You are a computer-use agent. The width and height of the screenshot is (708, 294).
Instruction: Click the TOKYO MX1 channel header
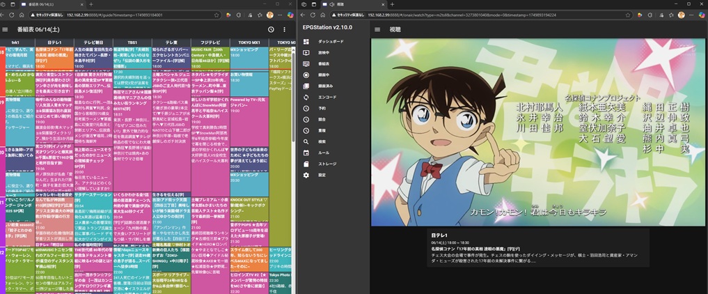[x=249, y=42]
